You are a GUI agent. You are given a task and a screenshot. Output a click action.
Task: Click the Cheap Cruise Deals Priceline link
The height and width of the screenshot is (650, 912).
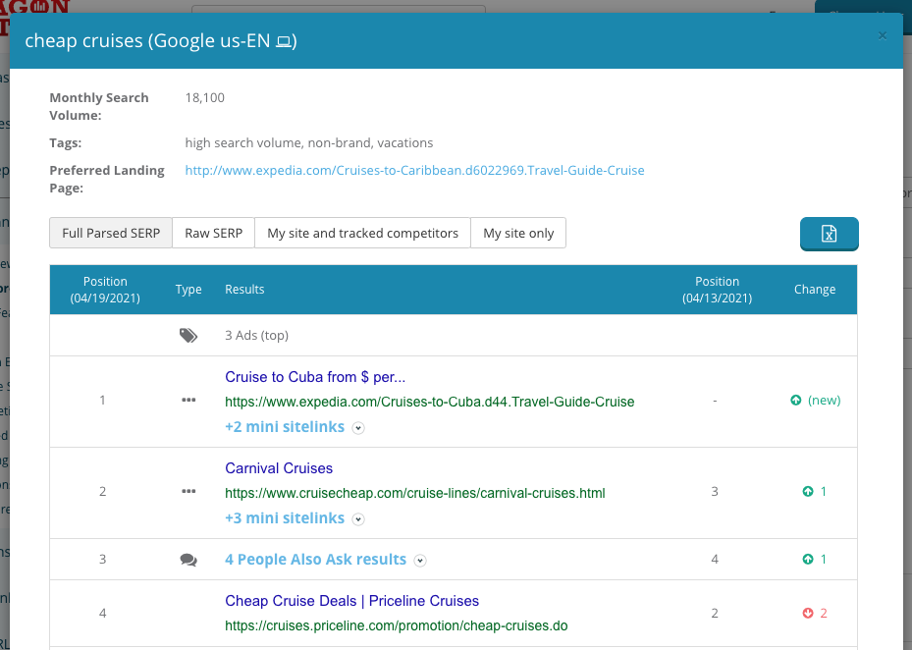351,600
